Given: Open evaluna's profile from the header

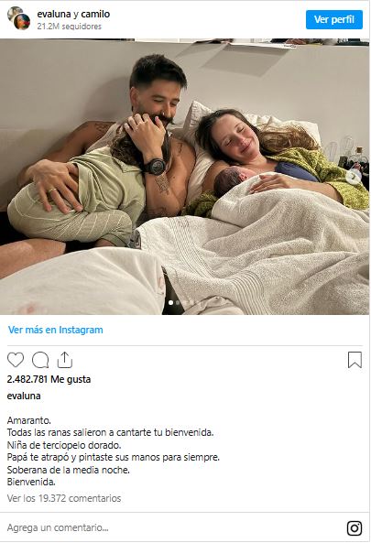Looking at the screenshot, I should (54, 14).
